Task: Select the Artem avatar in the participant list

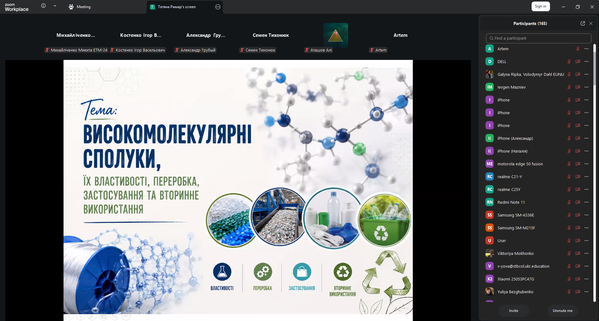Action: (489, 49)
